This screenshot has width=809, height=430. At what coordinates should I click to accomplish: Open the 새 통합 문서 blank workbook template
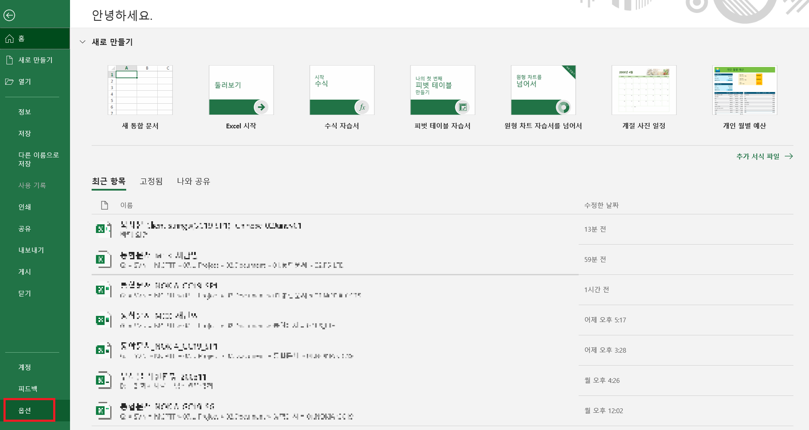(x=140, y=98)
